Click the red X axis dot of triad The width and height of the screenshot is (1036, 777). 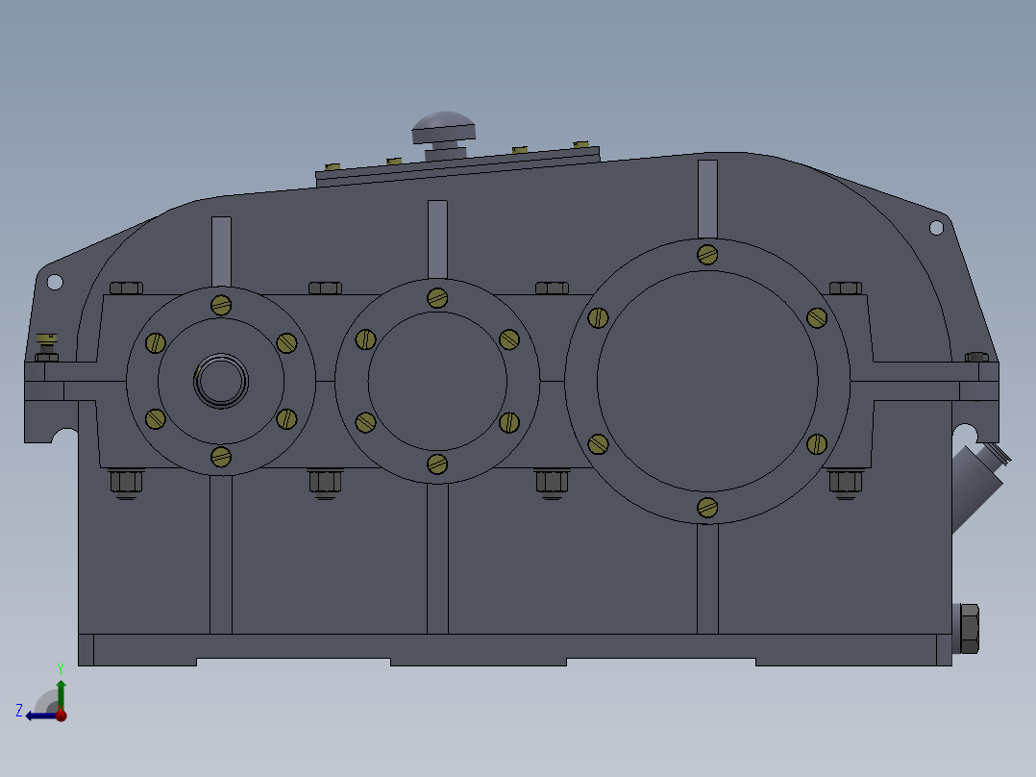click(61, 714)
